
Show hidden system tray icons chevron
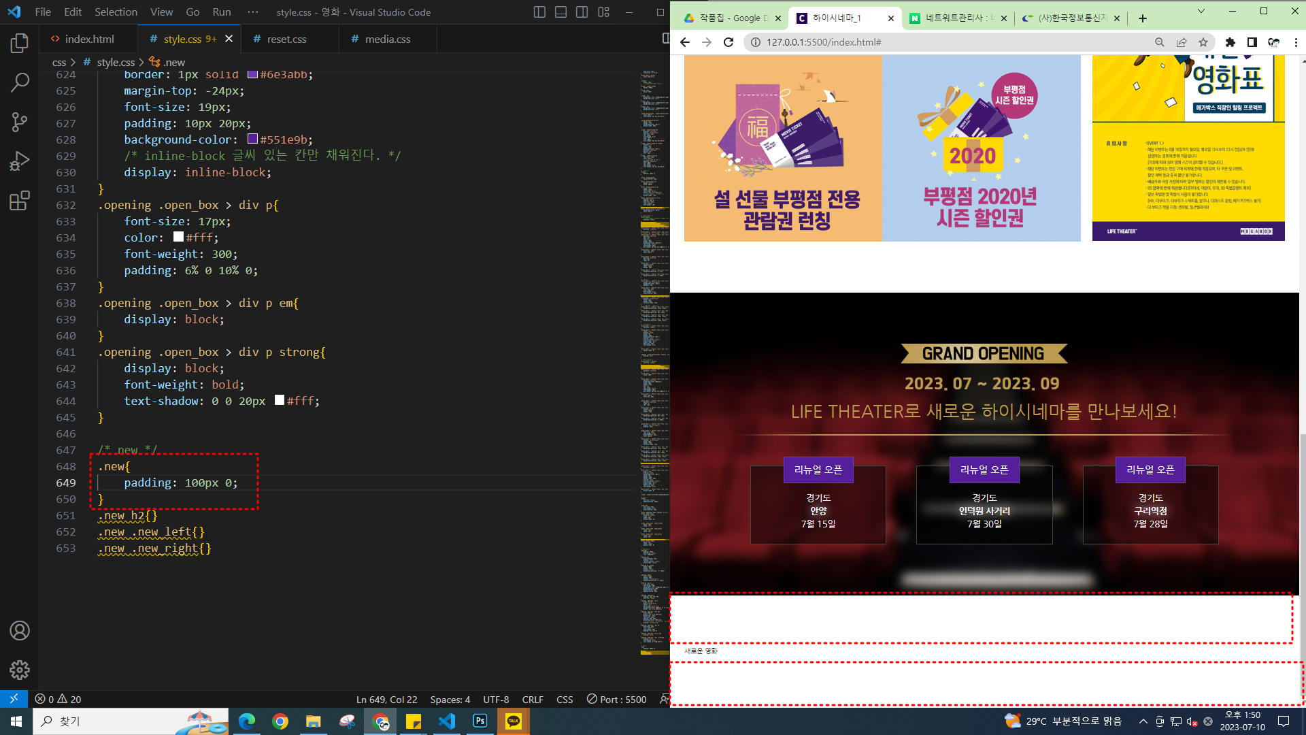(x=1143, y=721)
